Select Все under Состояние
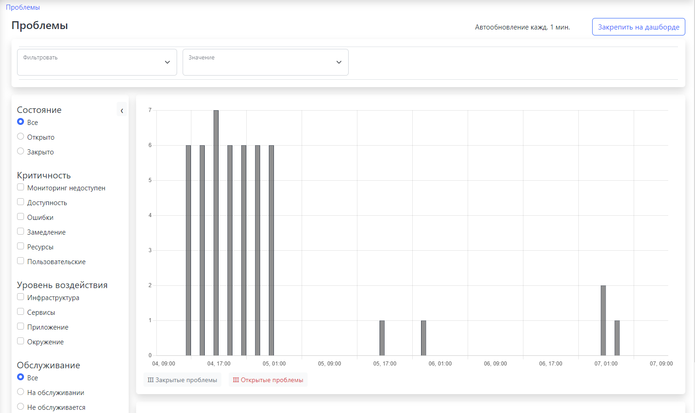The height and width of the screenshot is (413, 695). pos(21,122)
